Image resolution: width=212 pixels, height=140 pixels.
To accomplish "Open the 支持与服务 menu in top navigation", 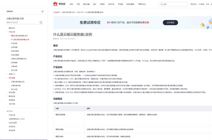I will coord(130,4).
